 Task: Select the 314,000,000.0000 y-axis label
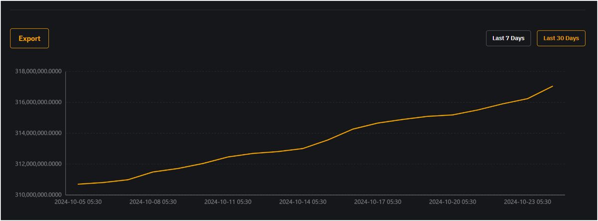[x=38, y=133]
